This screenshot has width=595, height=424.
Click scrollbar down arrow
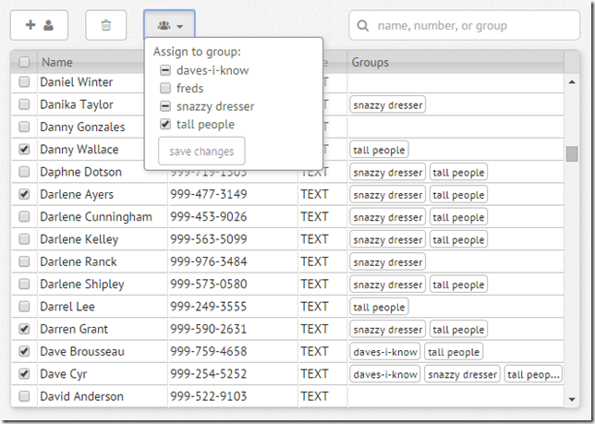click(x=572, y=399)
